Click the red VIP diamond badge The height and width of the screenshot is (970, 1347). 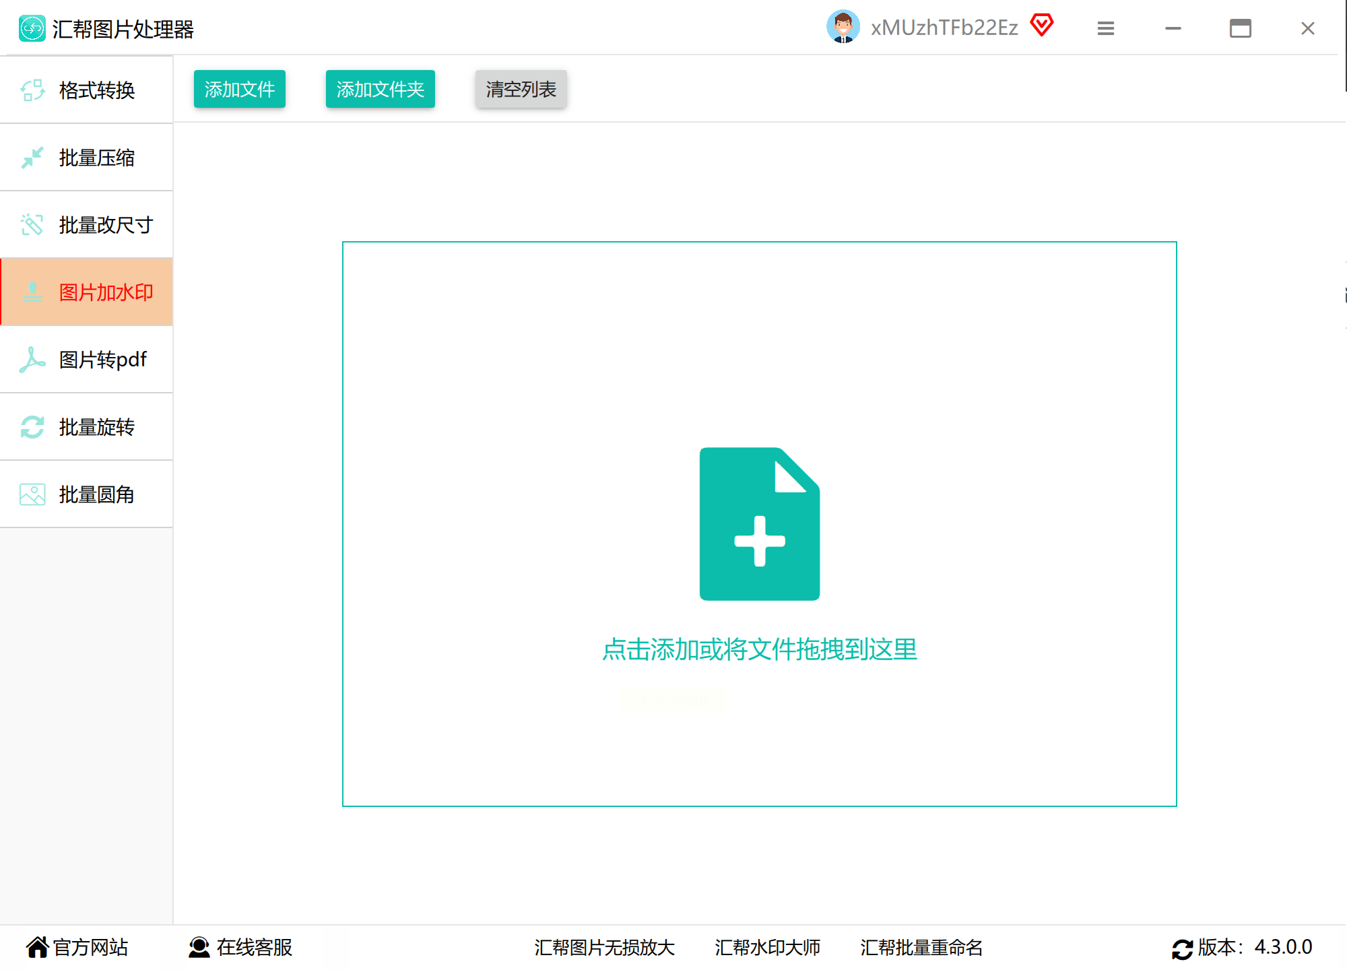1041,26
